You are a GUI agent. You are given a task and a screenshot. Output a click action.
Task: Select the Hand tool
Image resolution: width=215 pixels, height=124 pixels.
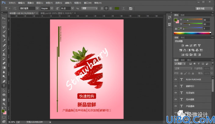(4, 99)
